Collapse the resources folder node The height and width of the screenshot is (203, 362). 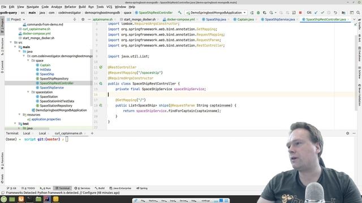coord(19,114)
